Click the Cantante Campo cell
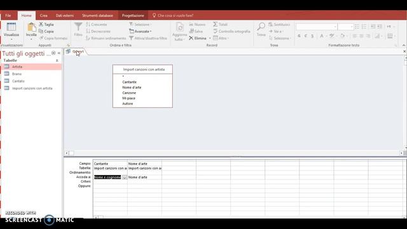The width and height of the screenshot is (407, 229). [110, 164]
